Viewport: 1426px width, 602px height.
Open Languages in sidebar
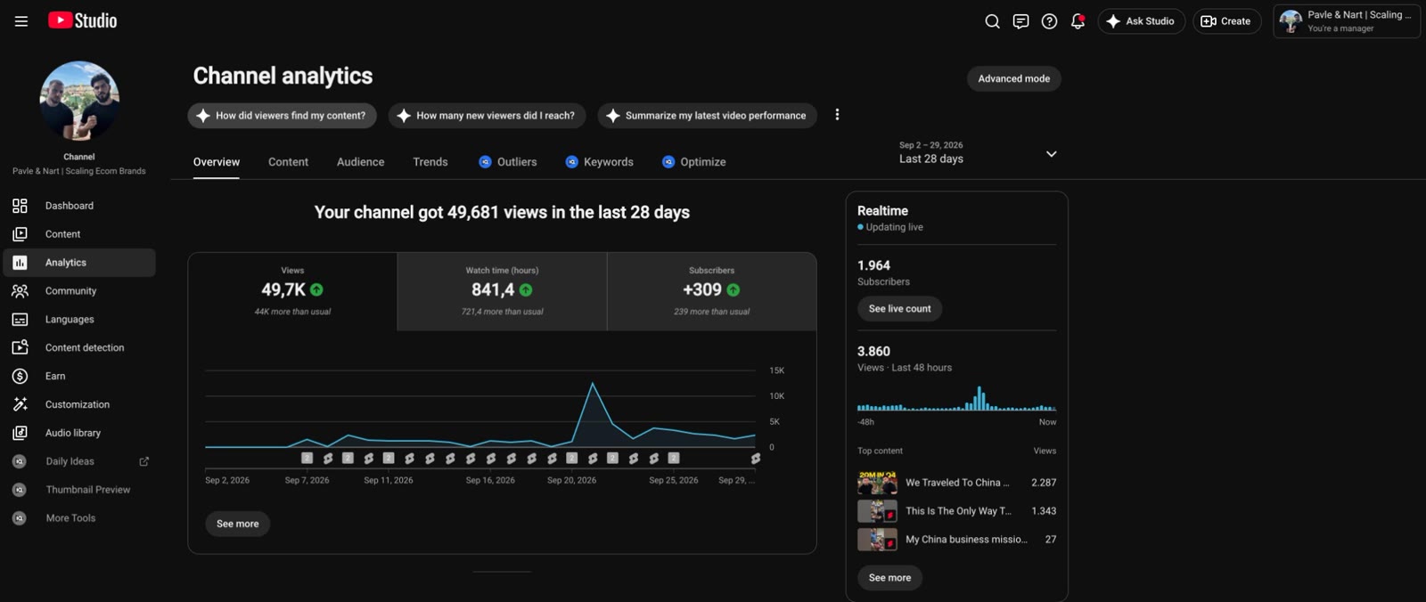coord(79,320)
